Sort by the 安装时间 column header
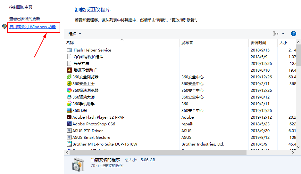Image resolution: width=301 pixels, height=174 pixels. click(x=258, y=43)
